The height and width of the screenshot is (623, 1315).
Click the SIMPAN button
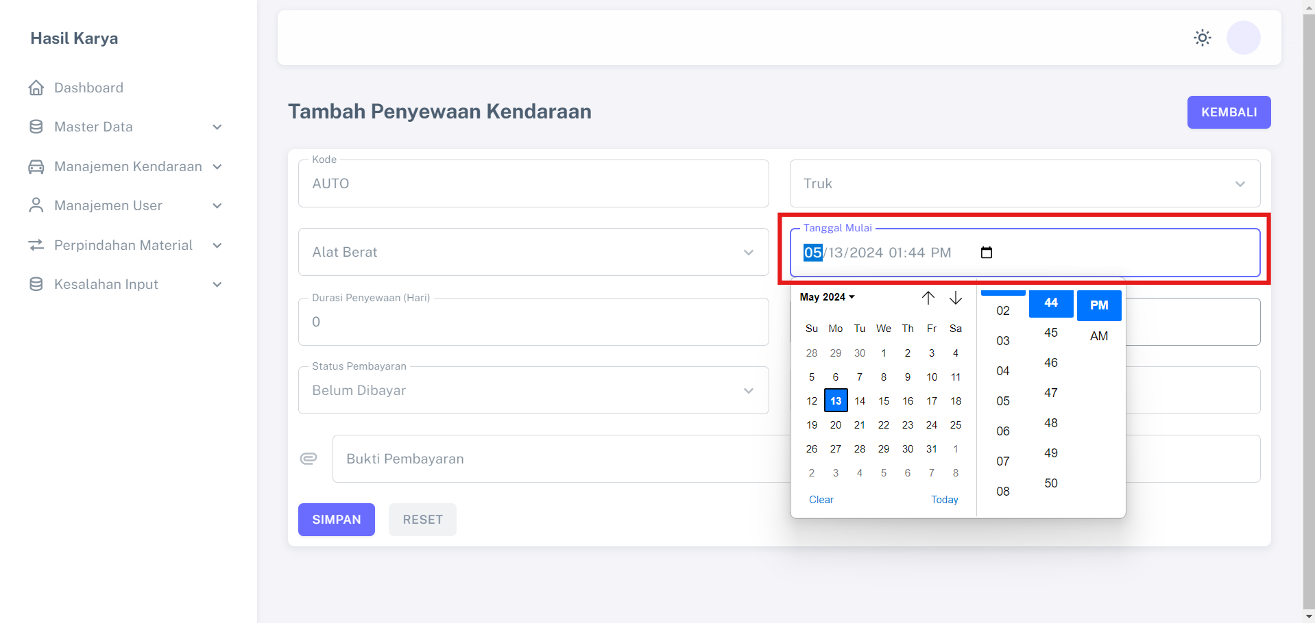point(336,520)
